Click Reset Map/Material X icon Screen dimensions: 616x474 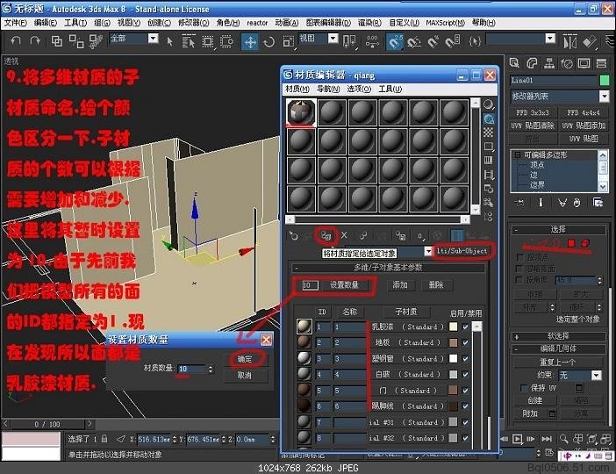coord(344,235)
